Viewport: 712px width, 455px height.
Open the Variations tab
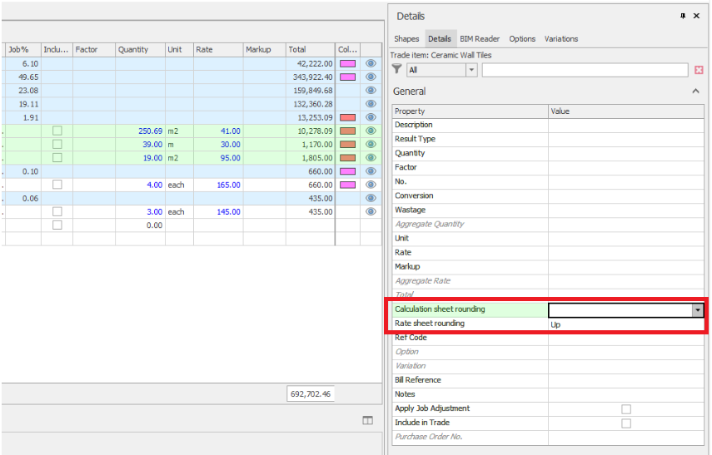coord(560,39)
